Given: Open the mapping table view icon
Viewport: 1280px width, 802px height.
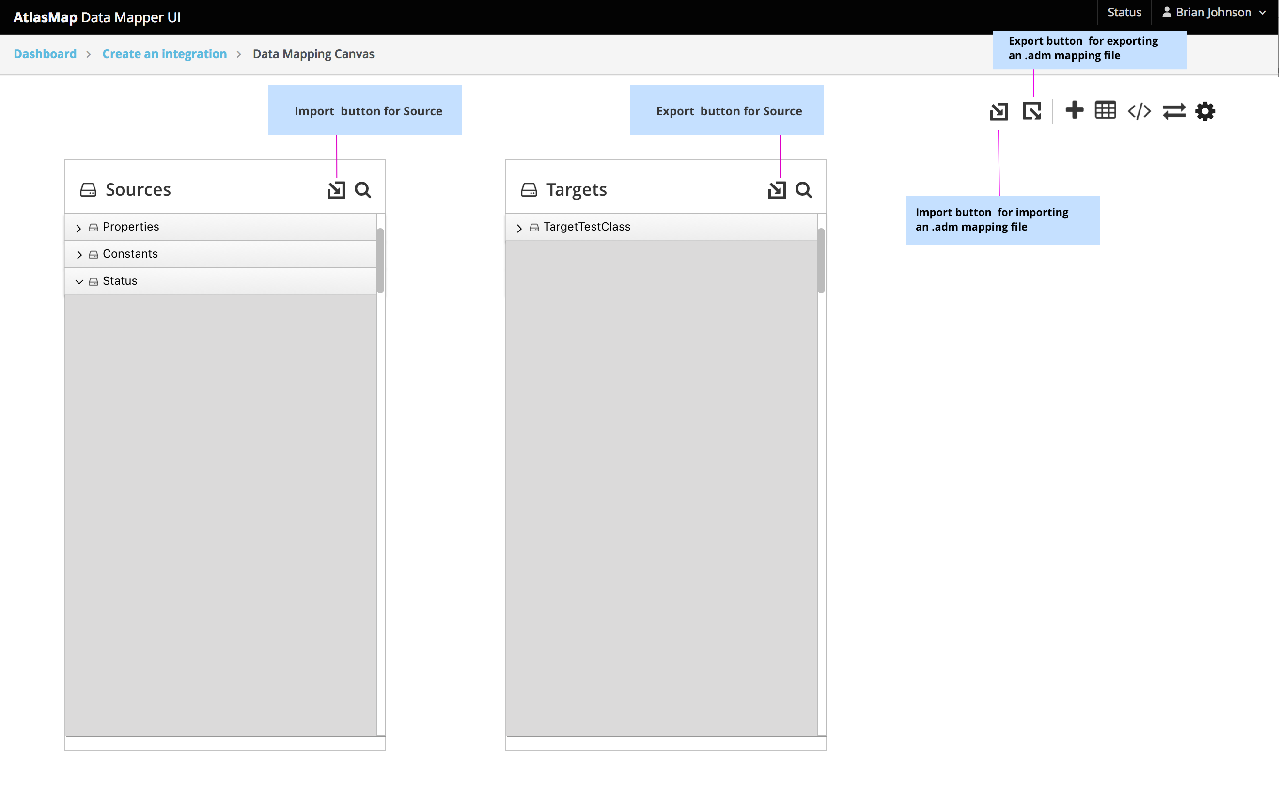Looking at the screenshot, I should pyautogui.click(x=1106, y=111).
